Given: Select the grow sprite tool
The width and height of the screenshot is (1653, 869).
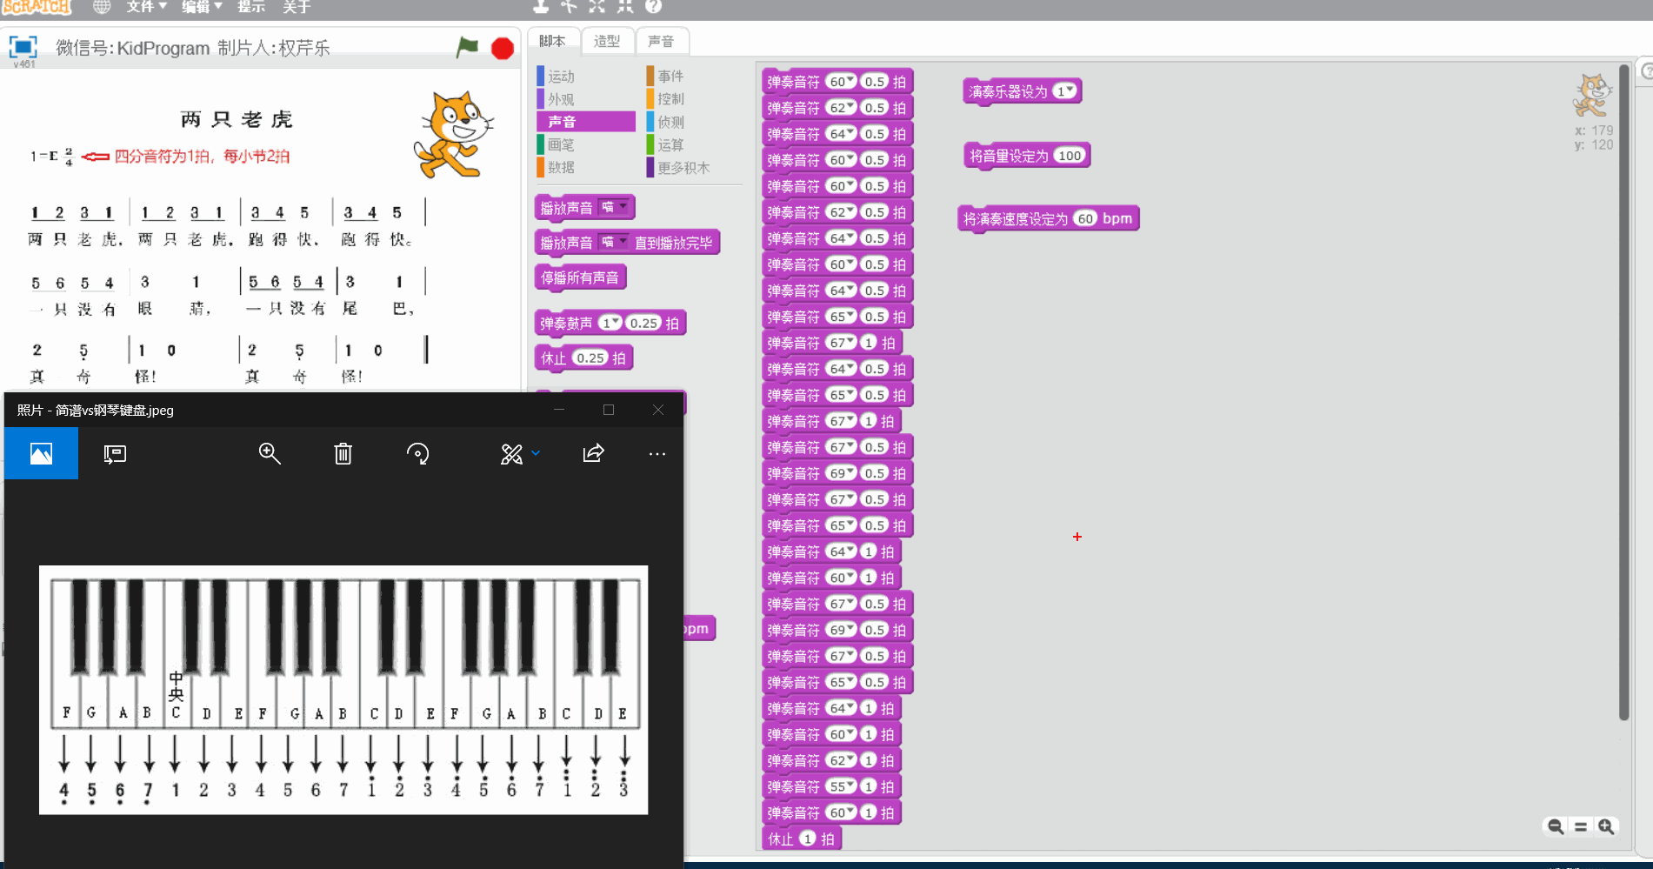Looking at the screenshot, I should pos(597,7).
